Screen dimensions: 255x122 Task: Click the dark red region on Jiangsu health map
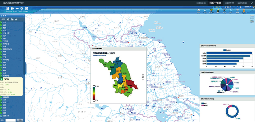[132, 84]
